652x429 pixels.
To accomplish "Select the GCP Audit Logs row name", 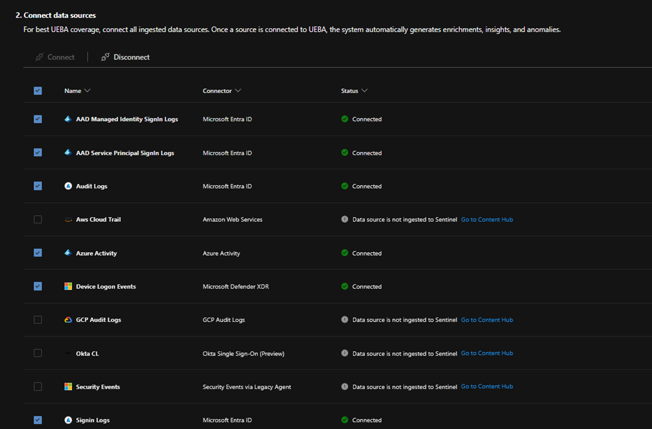I will click(99, 320).
